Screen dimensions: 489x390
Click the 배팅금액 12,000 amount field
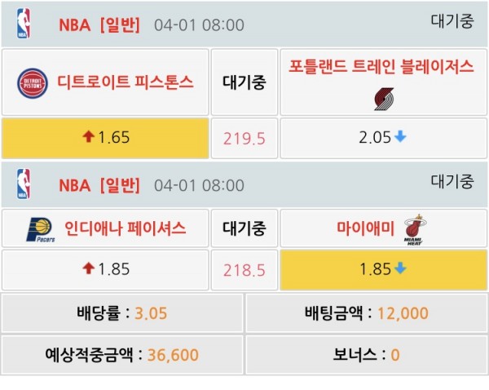[366, 313]
